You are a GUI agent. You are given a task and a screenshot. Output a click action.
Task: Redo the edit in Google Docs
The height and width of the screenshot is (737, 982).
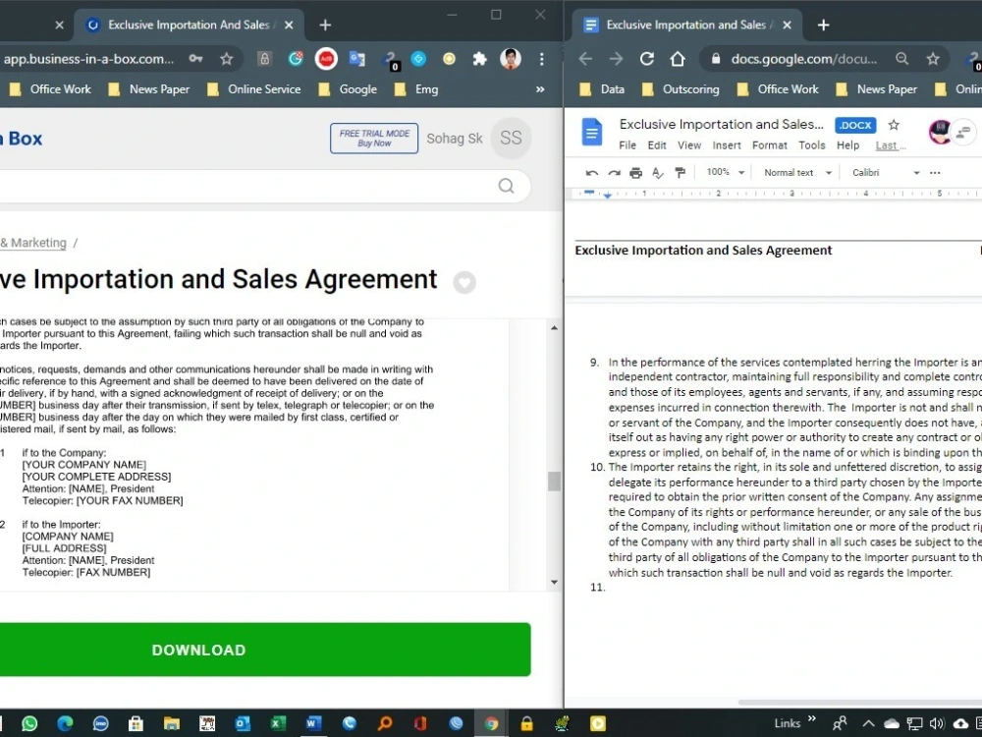click(x=614, y=173)
